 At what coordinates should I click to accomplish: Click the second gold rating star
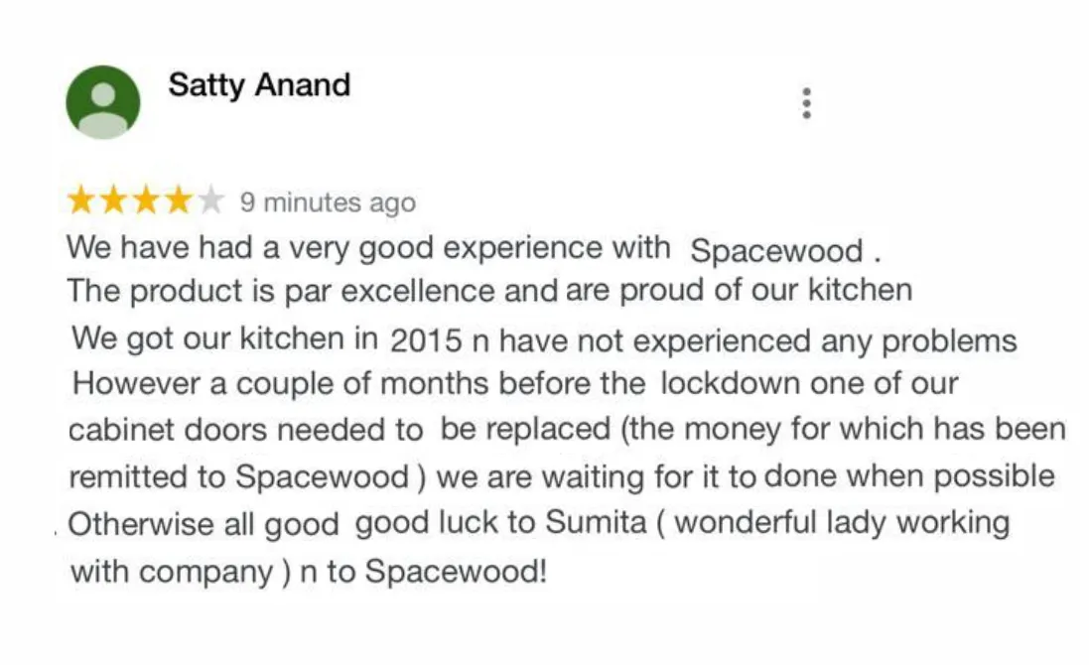pos(114,202)
